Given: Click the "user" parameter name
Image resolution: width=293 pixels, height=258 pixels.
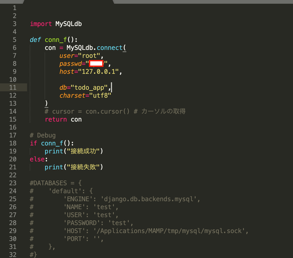Looking at the screenshot, I should pyautogui.click(x=67, y=56).
